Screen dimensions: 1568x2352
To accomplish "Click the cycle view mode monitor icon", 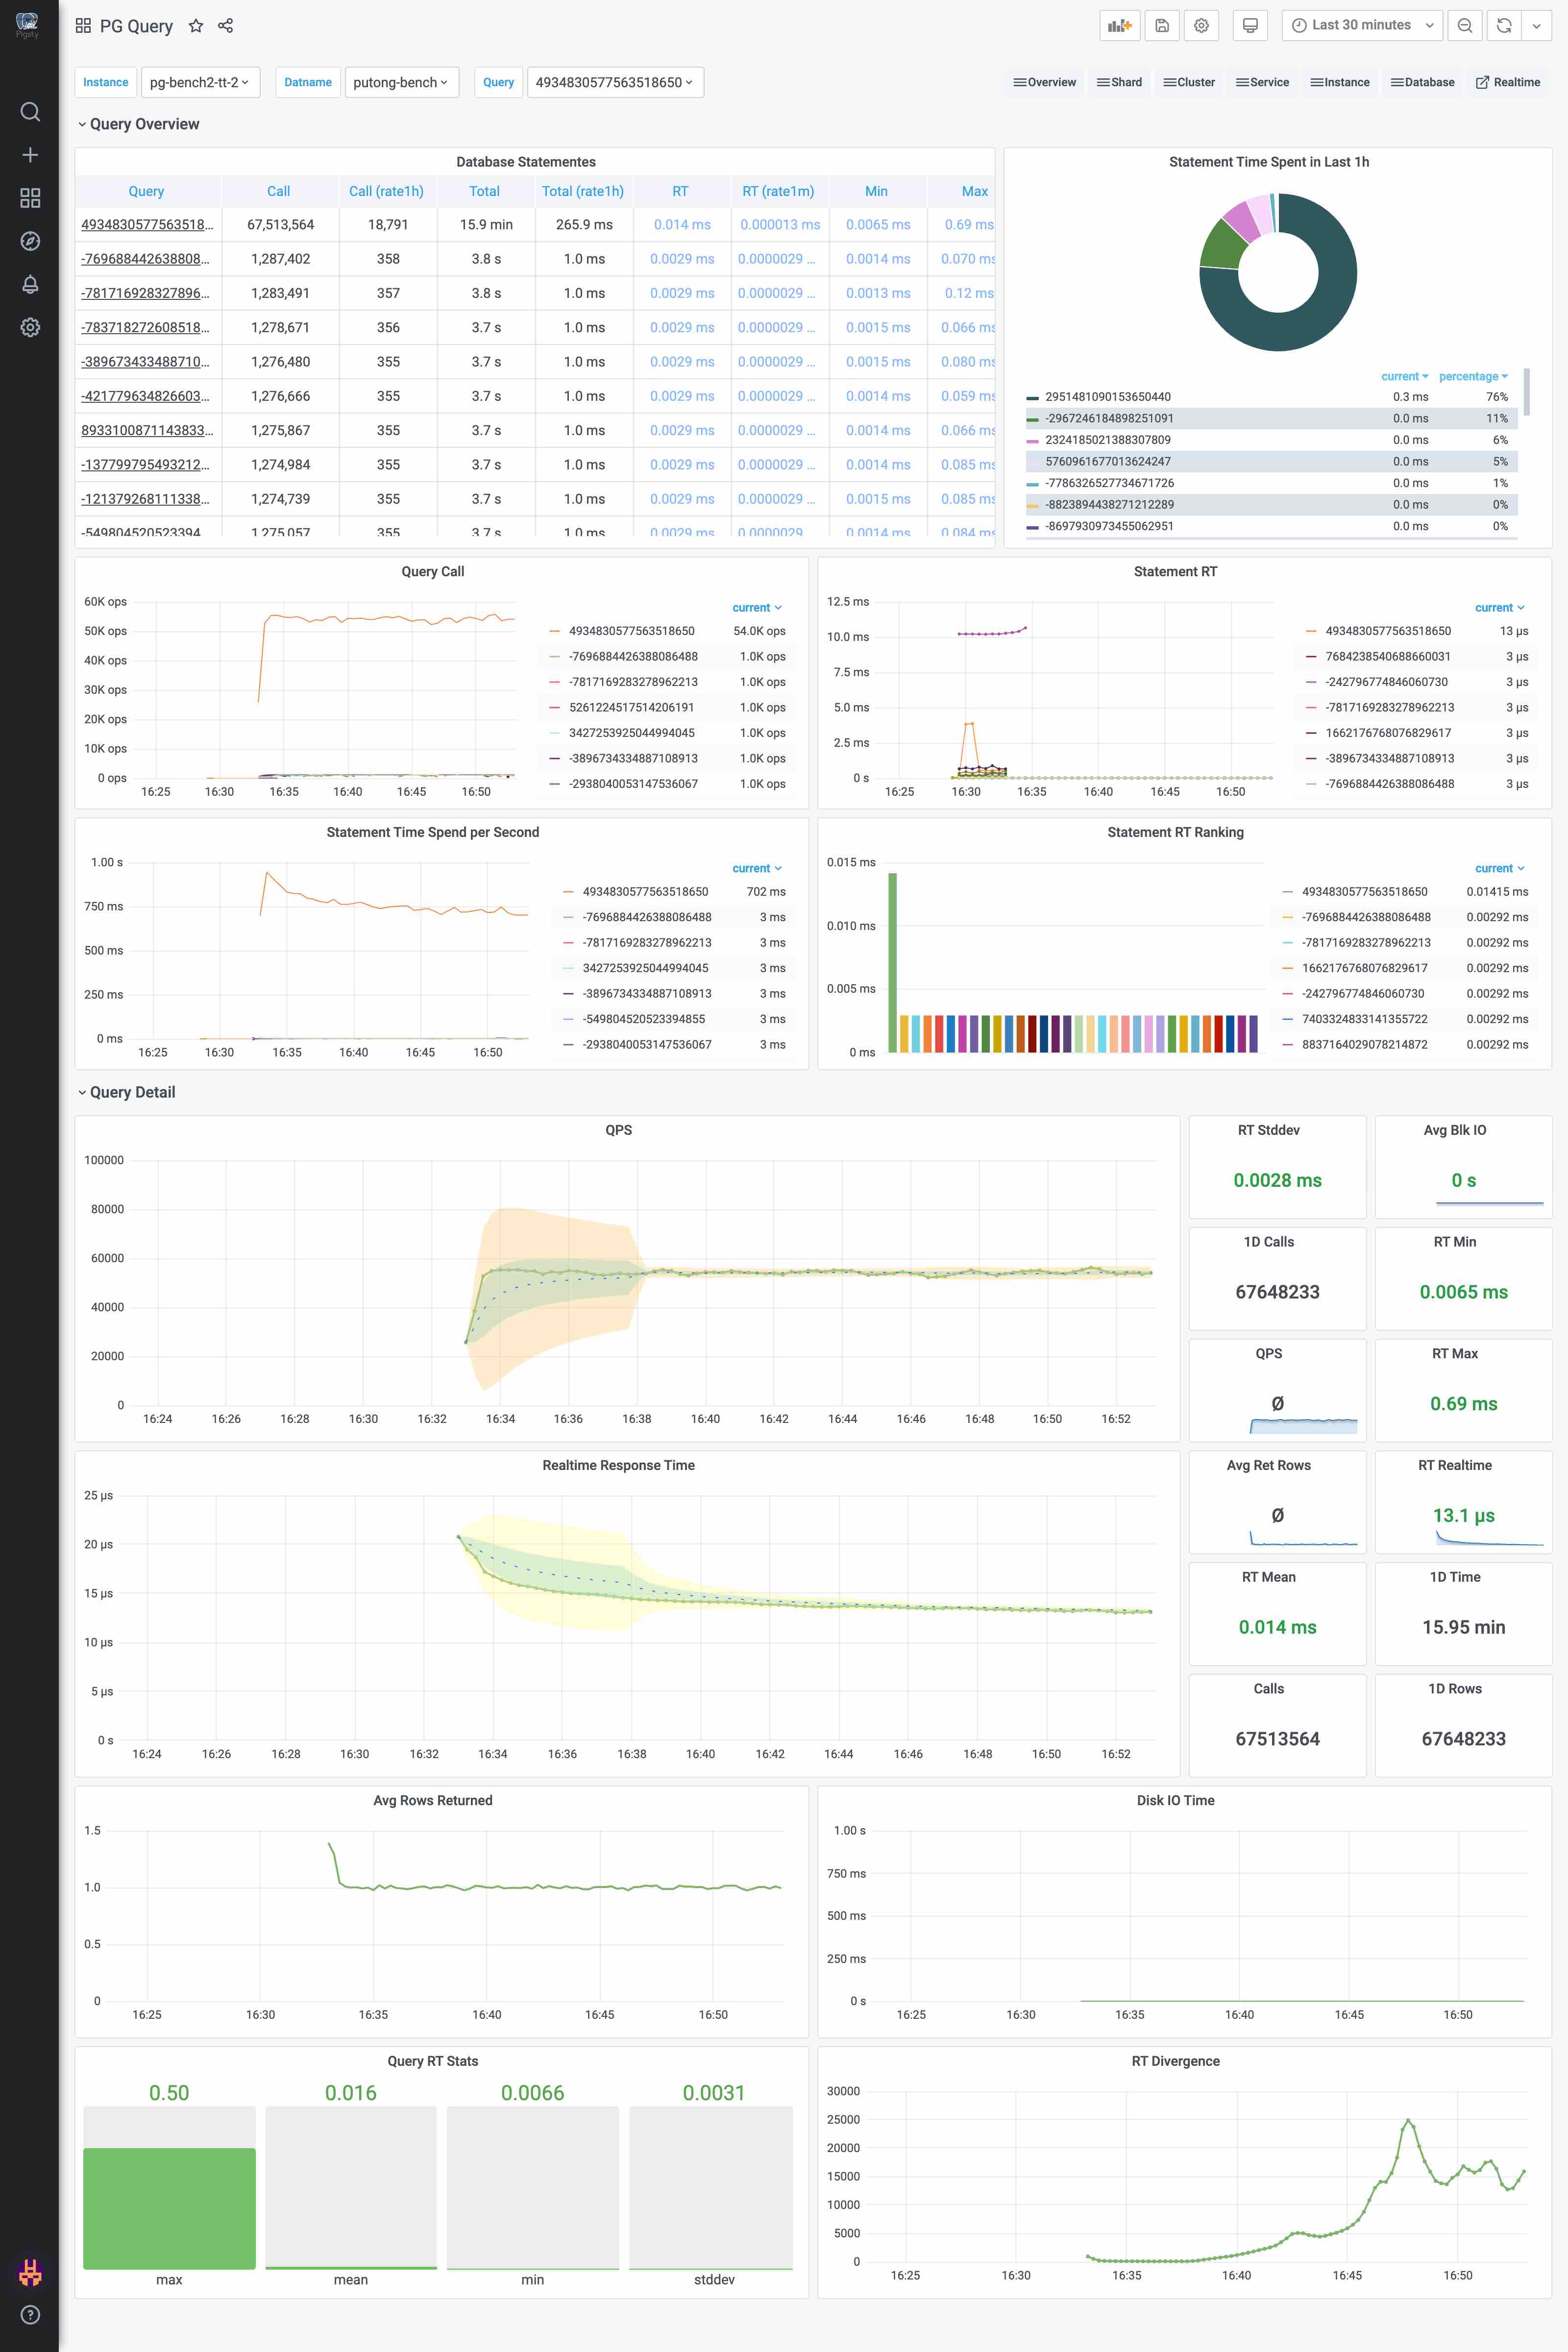I will 1249,26.
